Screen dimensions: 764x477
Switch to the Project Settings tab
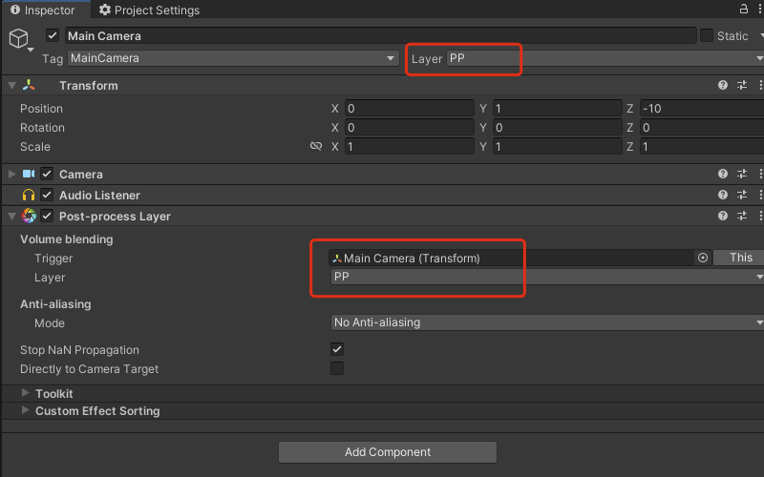150,10
